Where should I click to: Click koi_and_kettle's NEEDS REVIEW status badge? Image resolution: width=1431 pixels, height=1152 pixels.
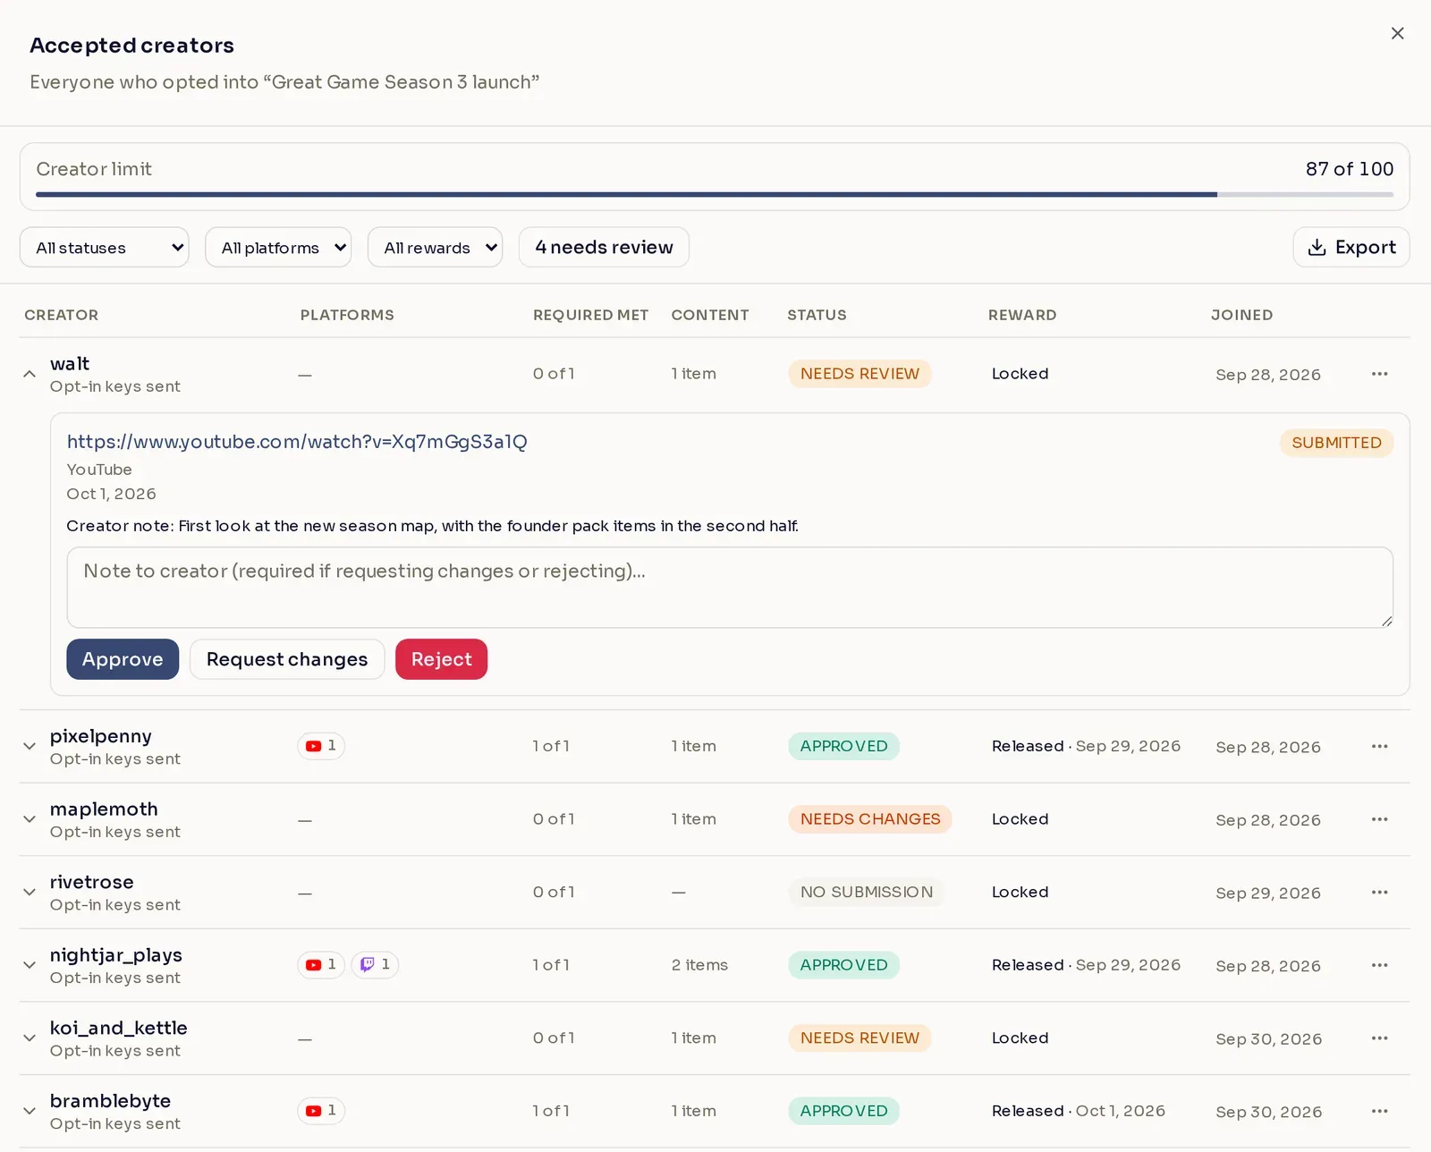point(859,1038)
